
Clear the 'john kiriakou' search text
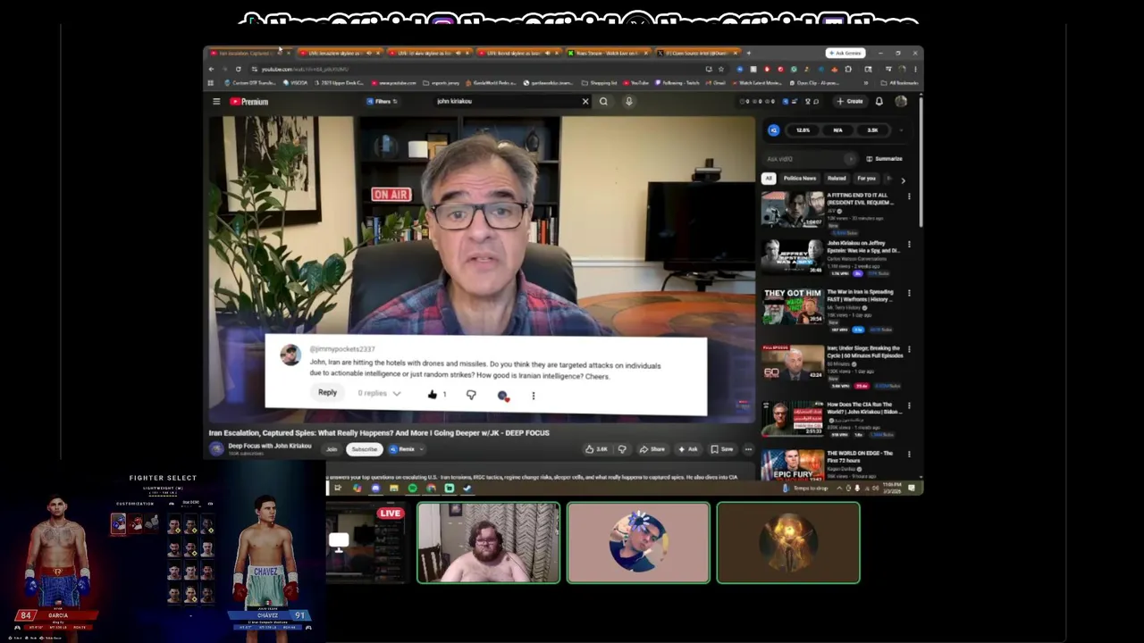click(x=585, y=102)
